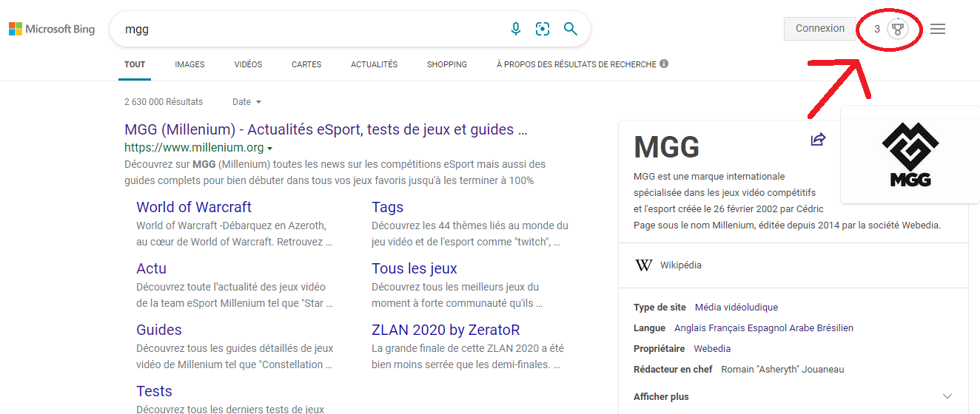
Task: Switch to the Actualités tab
Action: pyautogui.click(x=374, y=64)
